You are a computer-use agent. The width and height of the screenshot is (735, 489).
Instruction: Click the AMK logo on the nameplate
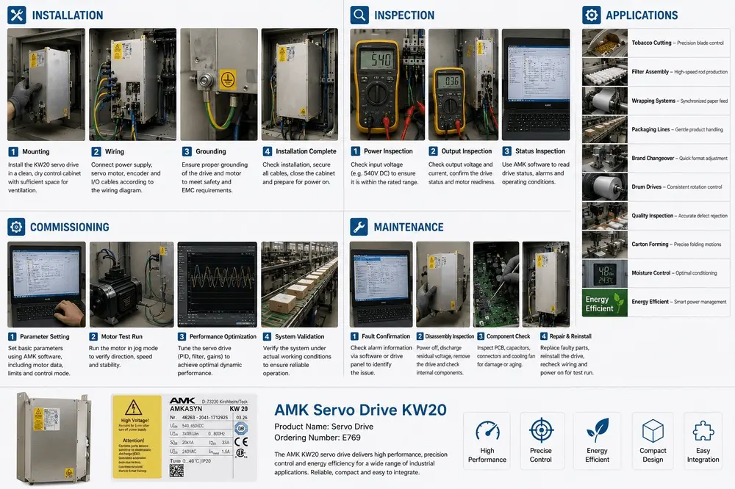182,400
